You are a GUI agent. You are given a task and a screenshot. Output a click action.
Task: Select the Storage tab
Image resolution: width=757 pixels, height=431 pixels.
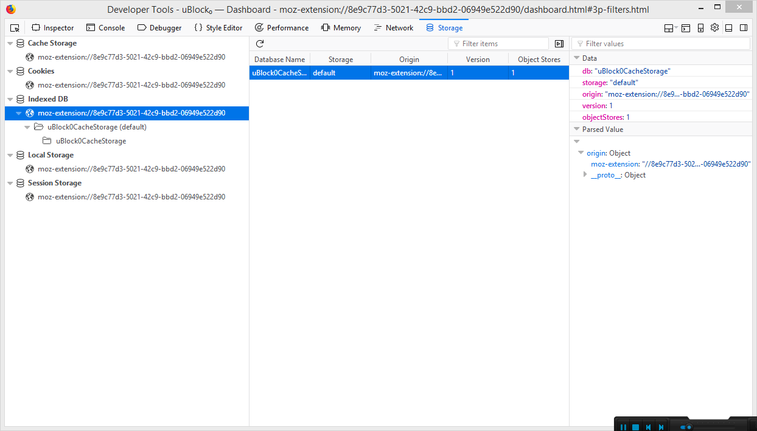[x=444, y=28]
